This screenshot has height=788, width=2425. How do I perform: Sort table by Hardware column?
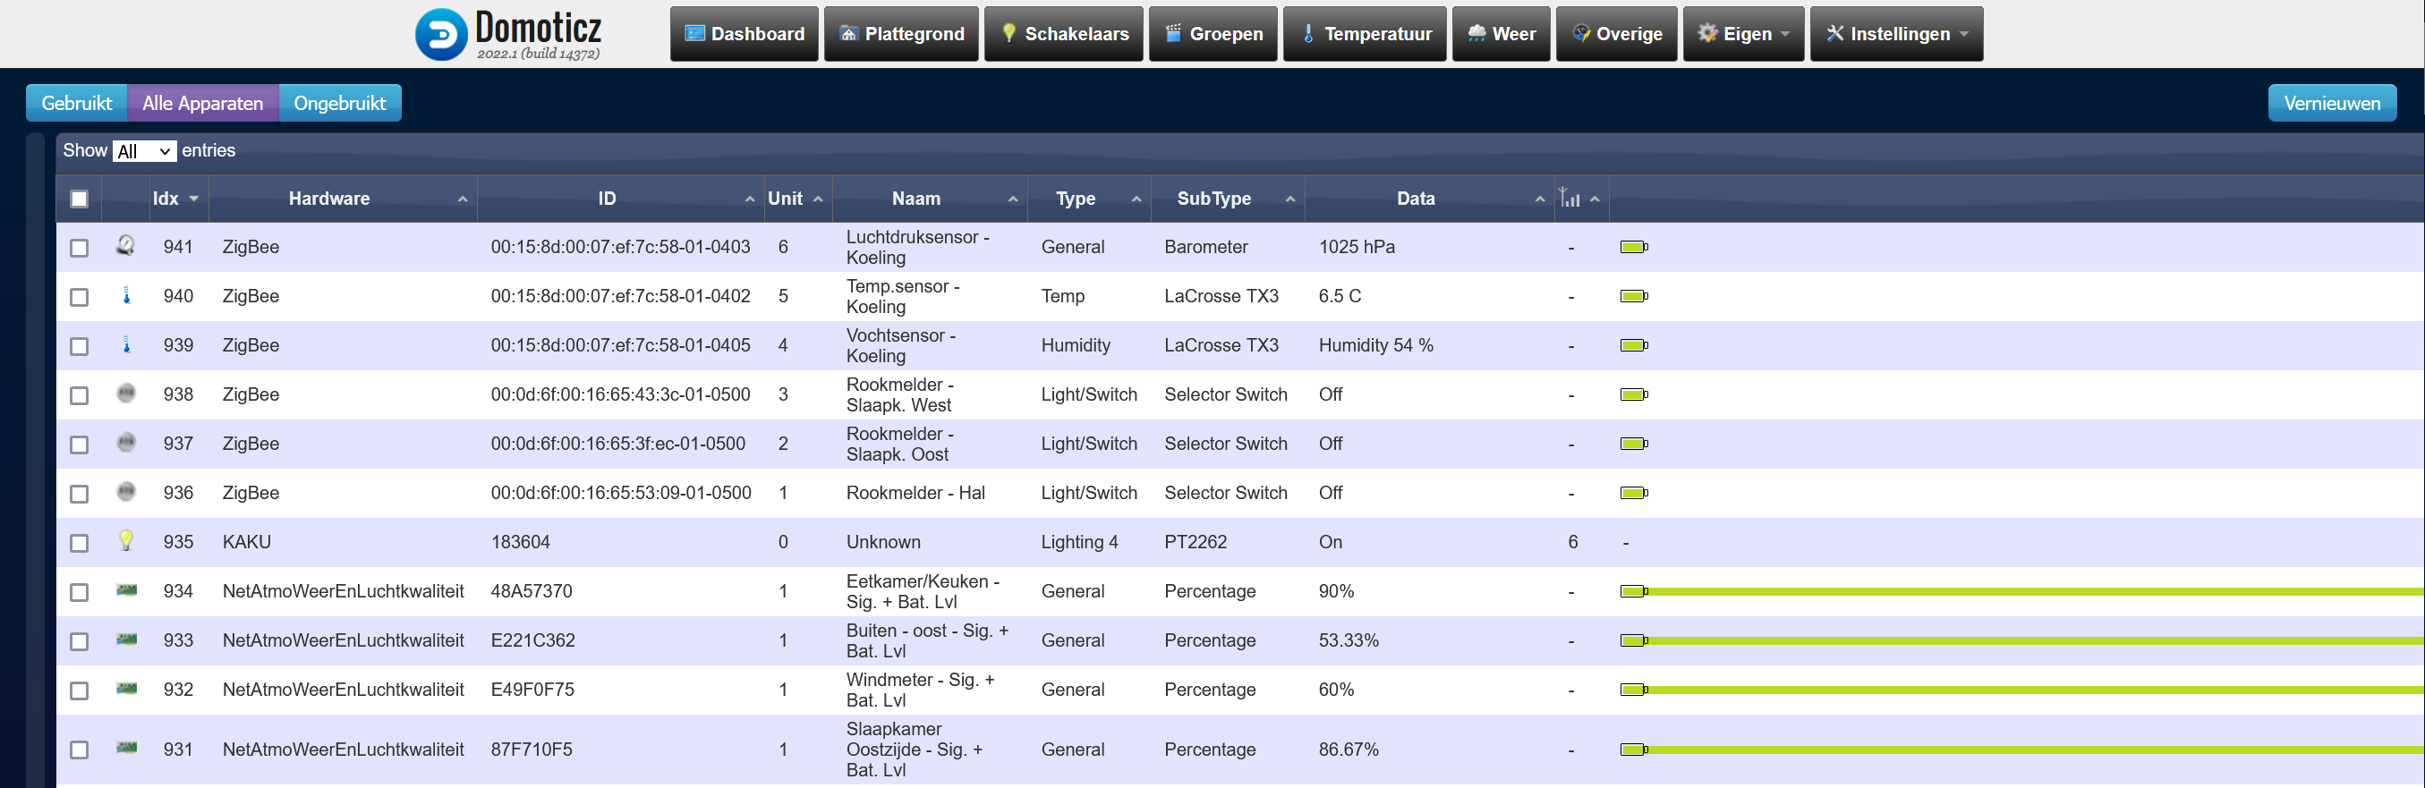click(343, 199)
